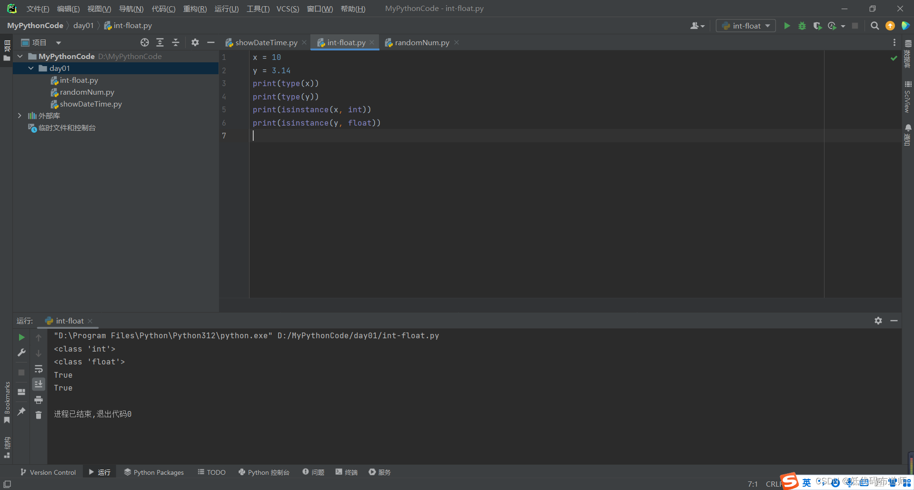Open Version Control tool window
The width and height of the screenshot is (914, 490).
click(48, 472)
